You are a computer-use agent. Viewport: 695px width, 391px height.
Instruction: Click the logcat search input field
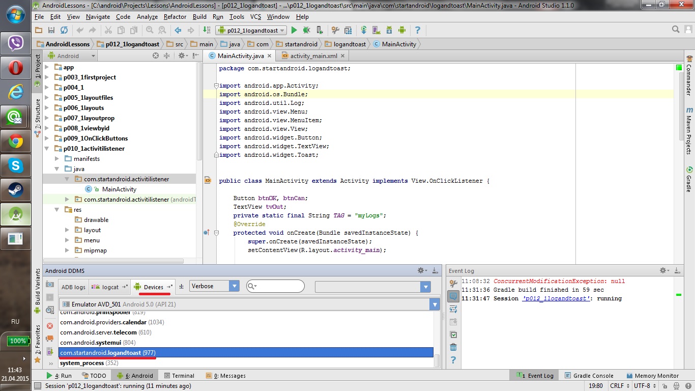tap(276, 287)
